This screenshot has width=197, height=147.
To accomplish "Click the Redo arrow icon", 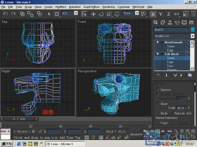I will [13, 14].
